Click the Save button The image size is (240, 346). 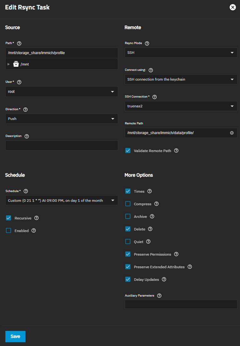15,336
